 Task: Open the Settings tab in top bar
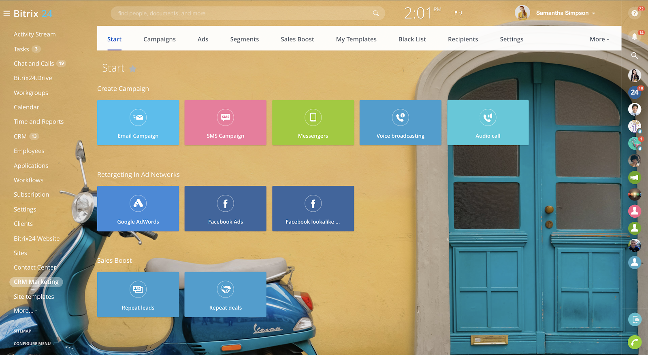point(512,39)
